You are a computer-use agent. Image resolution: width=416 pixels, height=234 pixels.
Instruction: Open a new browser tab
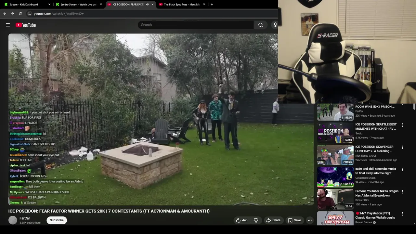coord(212,5)
